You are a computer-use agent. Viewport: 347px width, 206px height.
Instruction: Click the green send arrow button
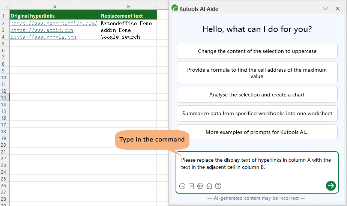330,185
